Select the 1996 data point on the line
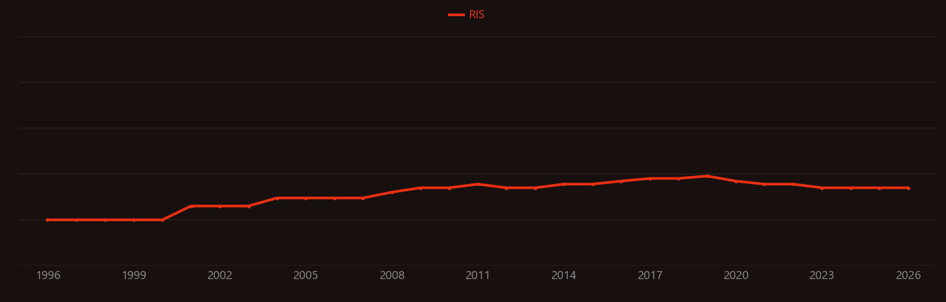 click(47, 220)
